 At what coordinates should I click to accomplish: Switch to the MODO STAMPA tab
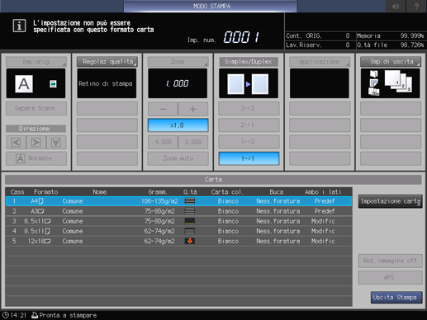click(x=211, y=6)
